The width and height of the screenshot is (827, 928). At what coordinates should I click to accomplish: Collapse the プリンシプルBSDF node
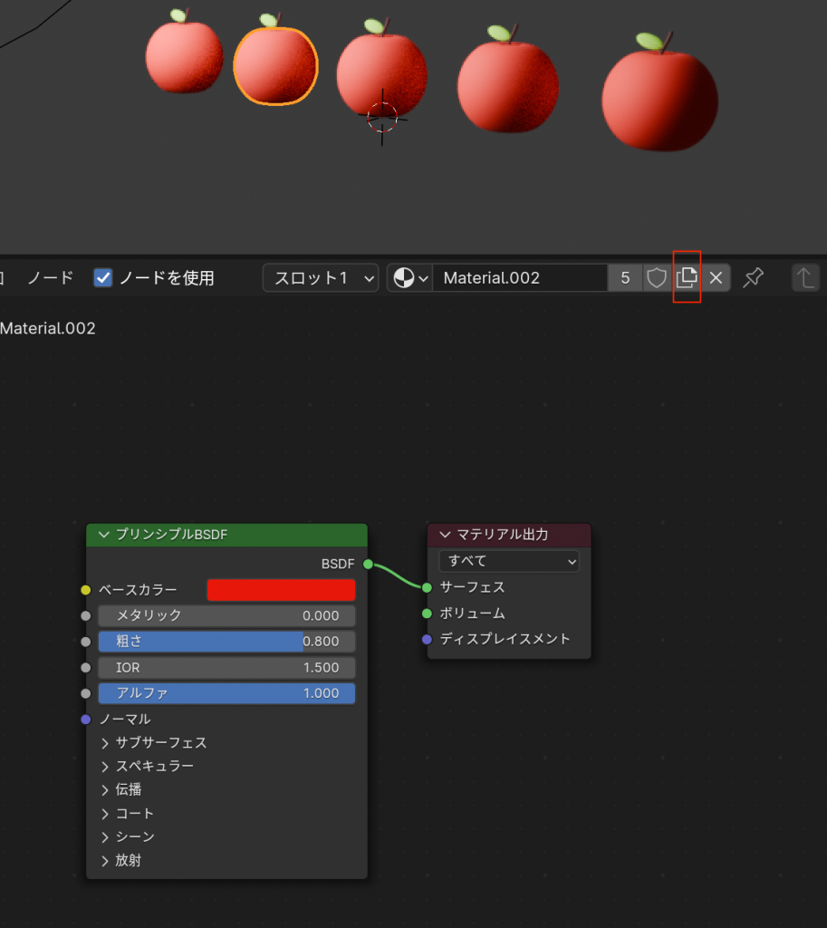pyautogui.click(x=103, y=535)
